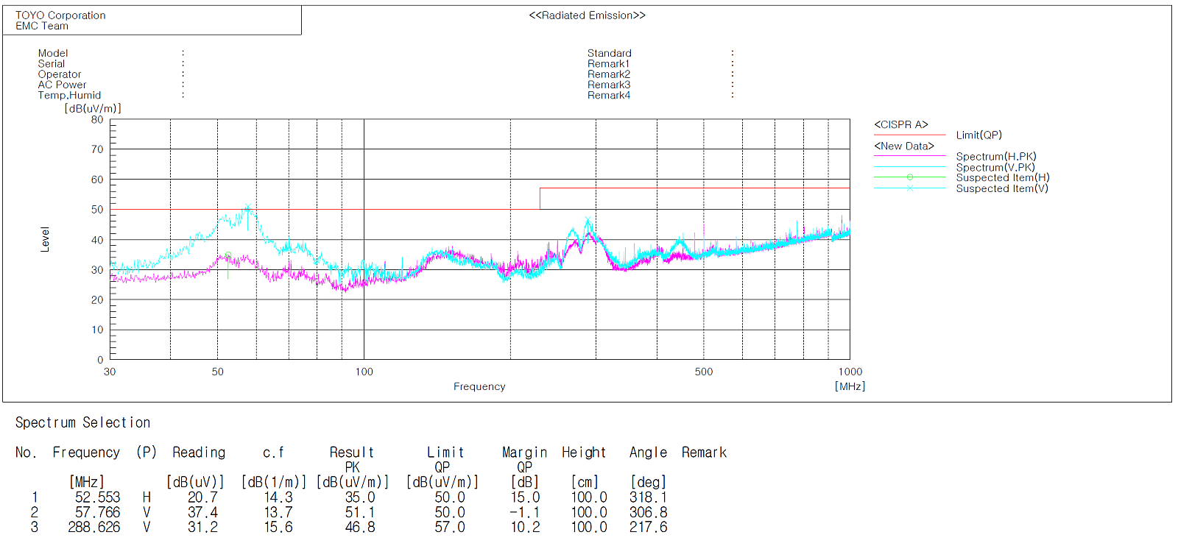Click the 'Frequency' x-axis title under the chart

click(479, 386)
